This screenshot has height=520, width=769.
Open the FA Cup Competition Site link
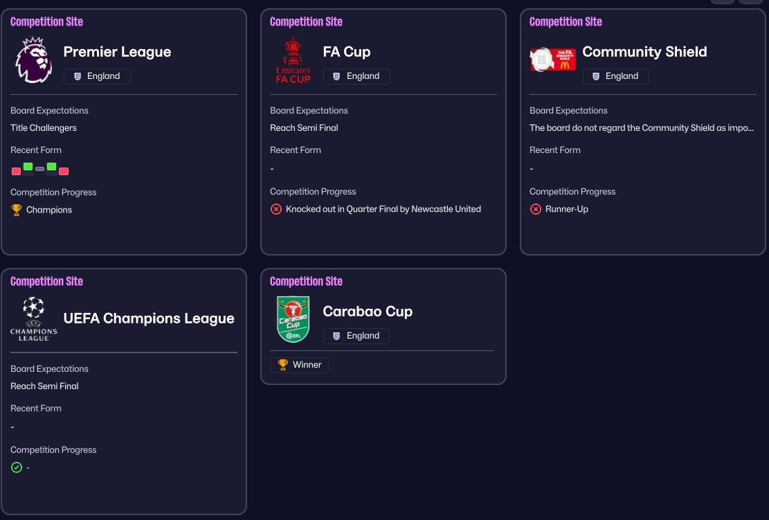pos(306,21)
